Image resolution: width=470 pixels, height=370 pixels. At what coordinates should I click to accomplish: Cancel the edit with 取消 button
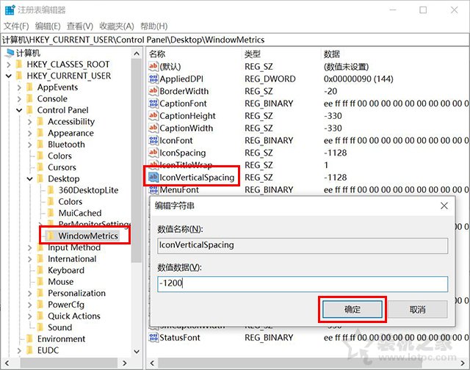click(x=418, y=309)
